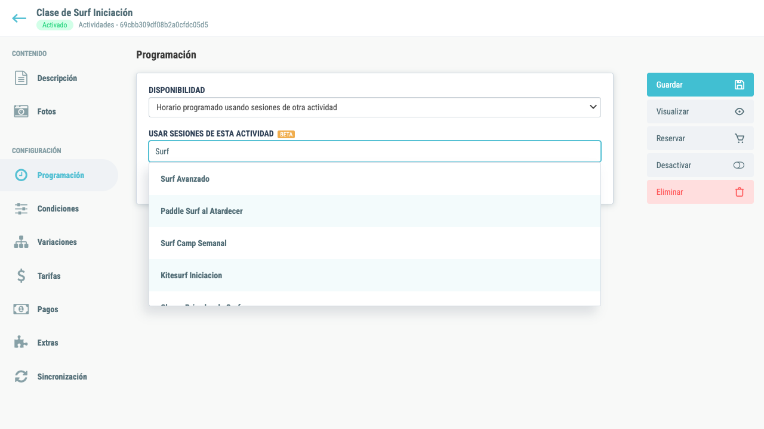764x429 pixels.
Task: Open the Disponibilidad dropdown
Action: point(375,107)
